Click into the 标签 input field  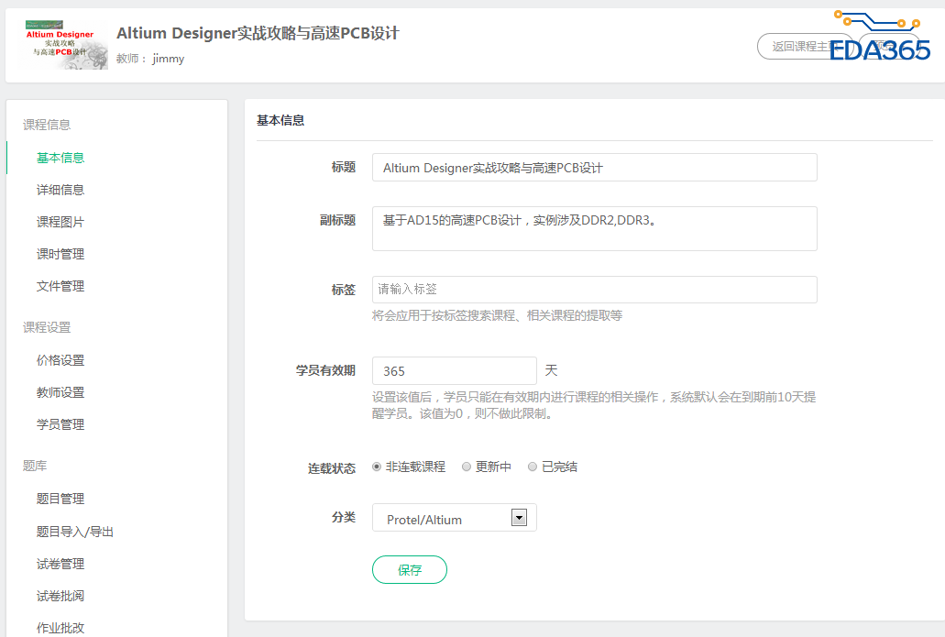(x=595, y=290)
